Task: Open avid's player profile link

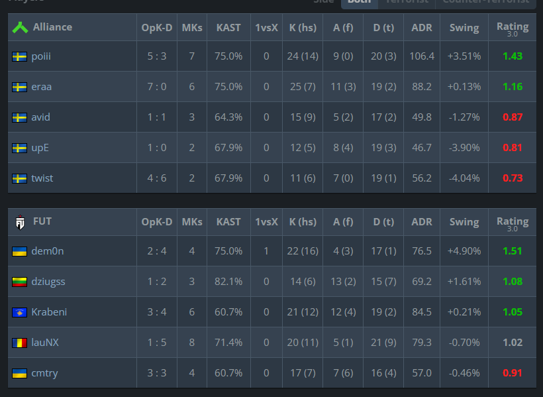Action: [x=41, y=117]
